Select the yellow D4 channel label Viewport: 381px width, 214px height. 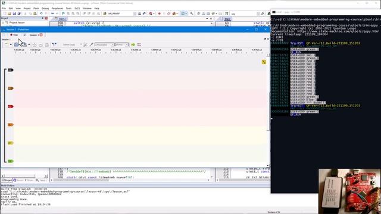point(11,143)
